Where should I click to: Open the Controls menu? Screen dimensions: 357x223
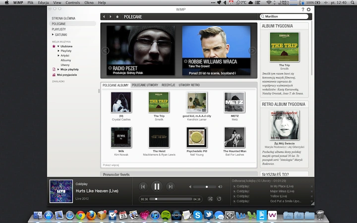72,3
